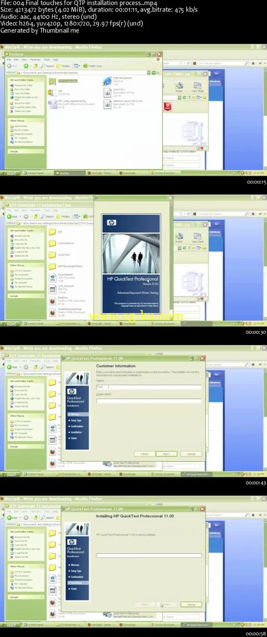Open My Computer link in 00:00:15 frame
The height and width of the screenshot is (637, 267).
pos(20,138)
